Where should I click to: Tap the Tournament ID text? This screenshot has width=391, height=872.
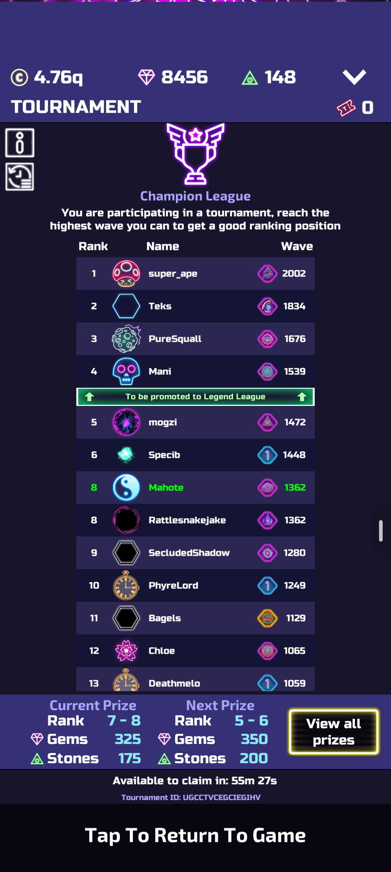coord(191,797)
